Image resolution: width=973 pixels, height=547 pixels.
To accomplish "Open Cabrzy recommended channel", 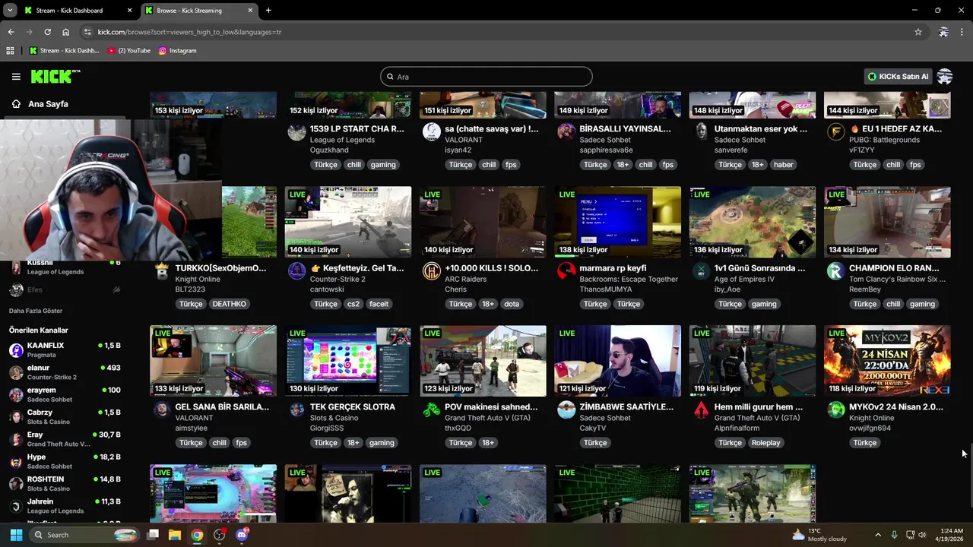I will (x=65, y=417).
